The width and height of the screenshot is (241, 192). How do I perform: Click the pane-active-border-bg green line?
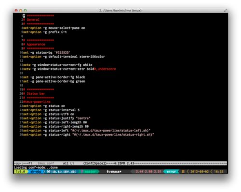pos(54,81)
